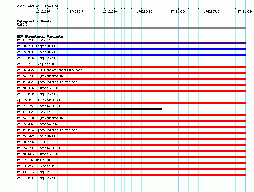This screenshot has height=192, width=254.
Task: Select nsv5472706 (ByrskaBishop2022) label
Action: pos(42,76)
